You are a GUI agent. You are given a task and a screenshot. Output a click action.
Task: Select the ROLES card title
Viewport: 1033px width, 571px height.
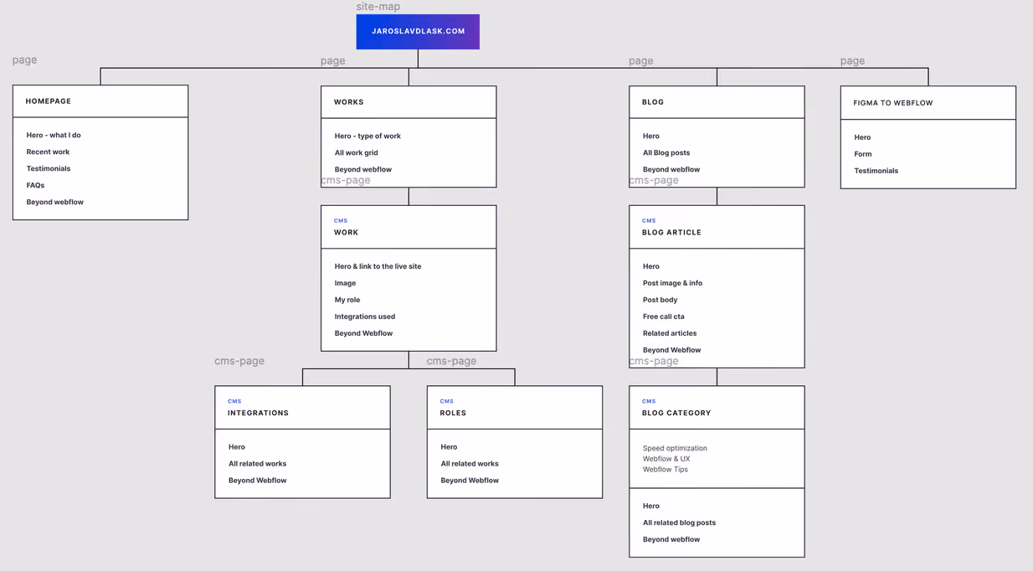click(x=454, y=414)
